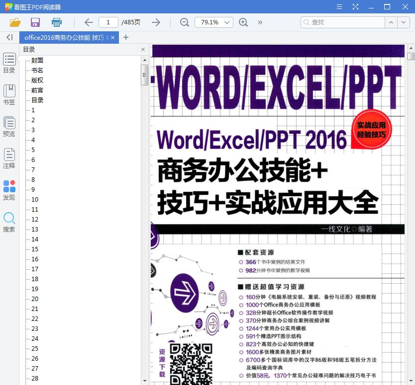Select outline entry 28
415x385 pixels.
pyautogui.click(x=35, y=379)
